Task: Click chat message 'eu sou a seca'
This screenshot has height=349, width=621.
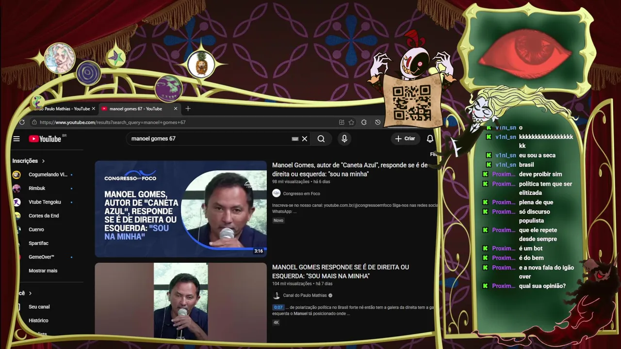Action: click(x=537, y=156)
